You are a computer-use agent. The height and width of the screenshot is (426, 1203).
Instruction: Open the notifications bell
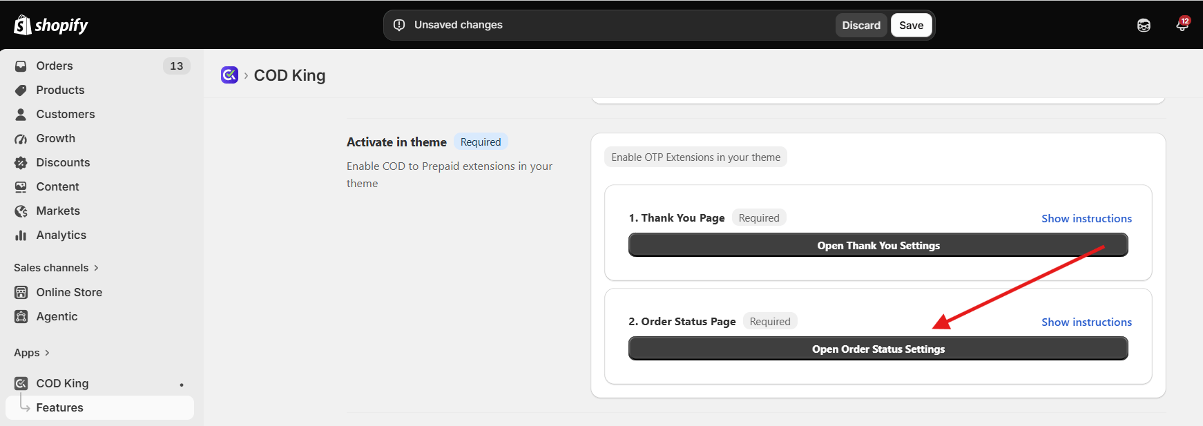point(1182,25)
